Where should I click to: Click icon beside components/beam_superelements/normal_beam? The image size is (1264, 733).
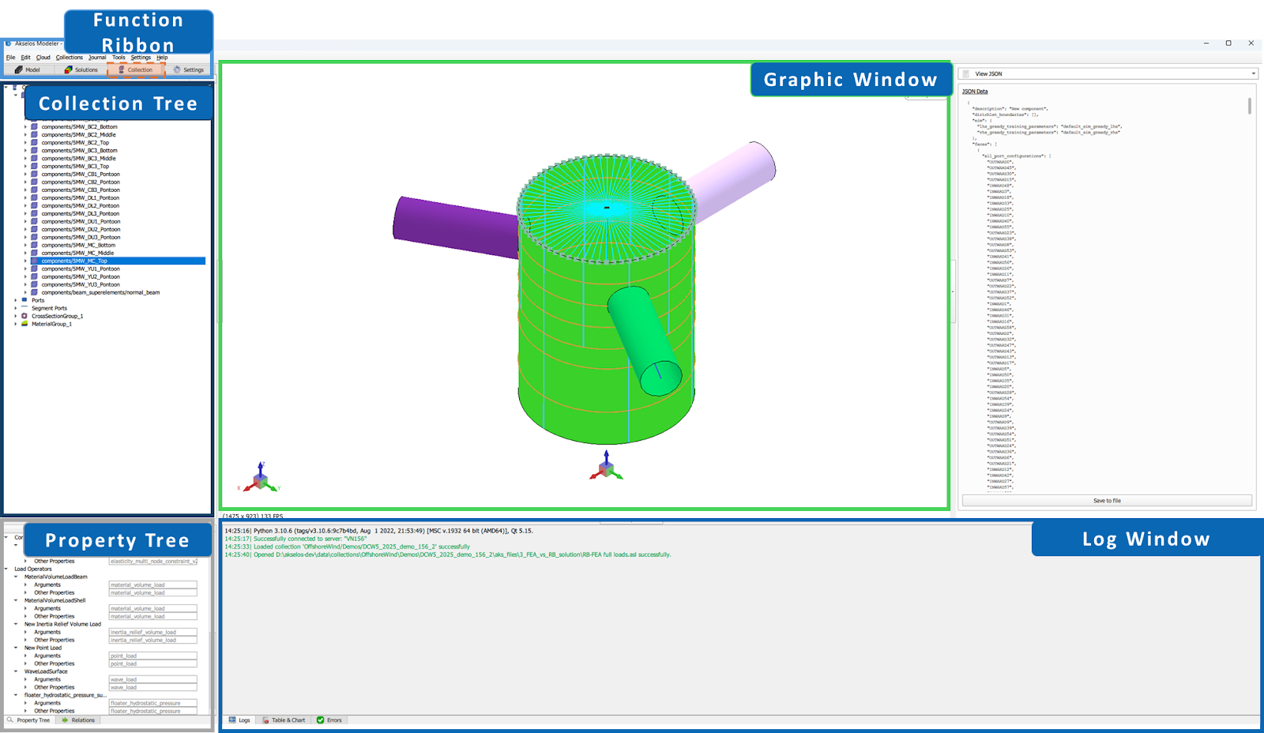[x=34, y=292]
